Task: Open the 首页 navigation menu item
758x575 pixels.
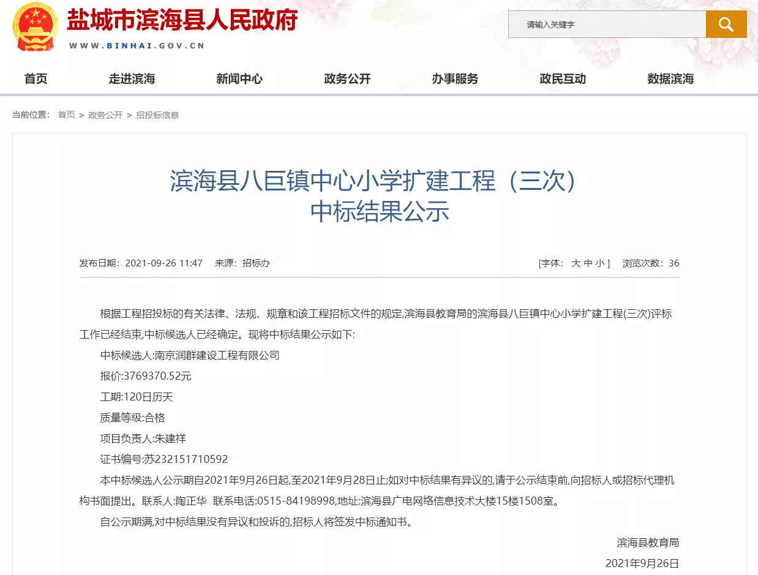Action: point(36,79)
